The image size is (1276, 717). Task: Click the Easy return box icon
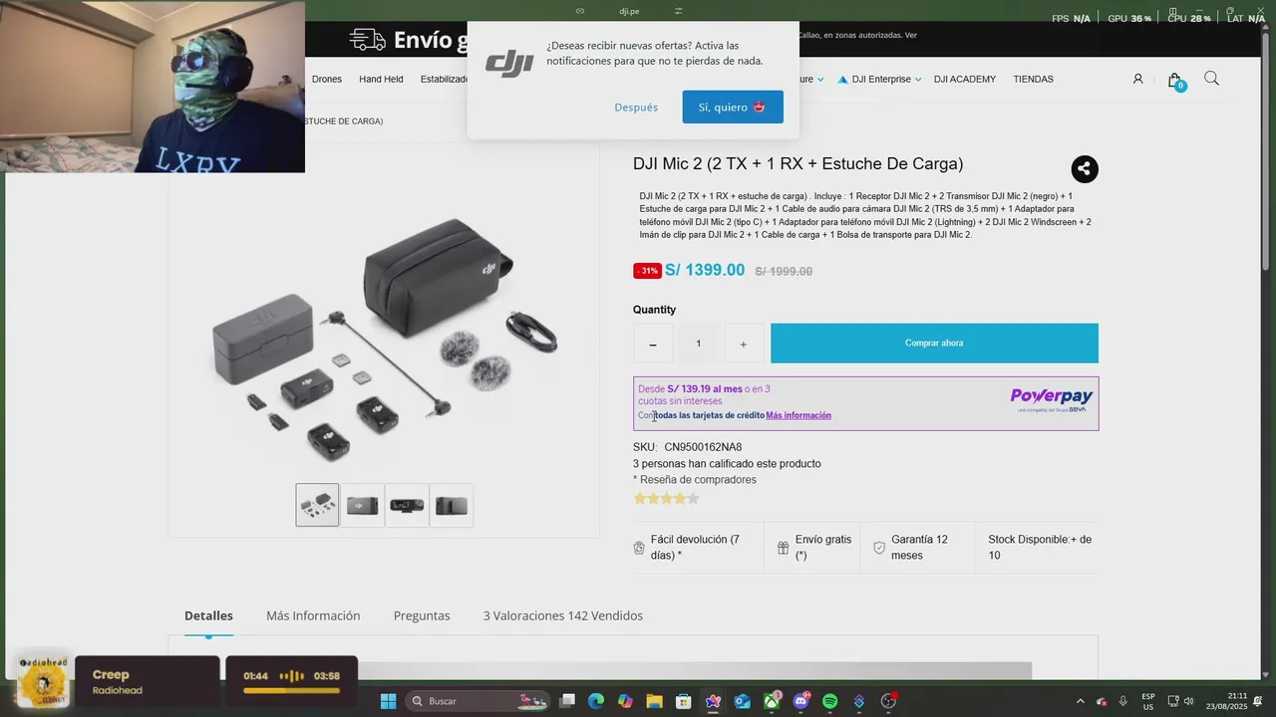coord(639,548)
